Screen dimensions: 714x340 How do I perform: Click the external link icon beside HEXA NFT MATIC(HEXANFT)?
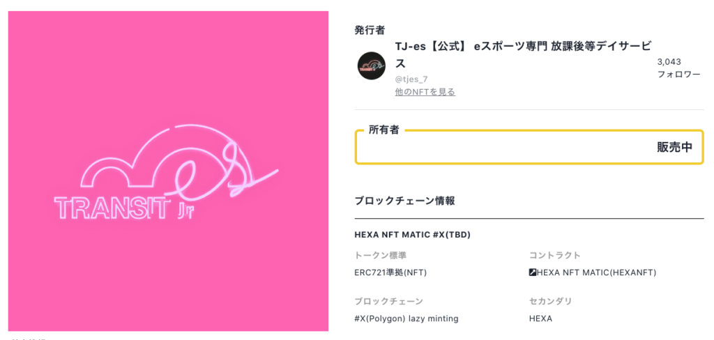point(533,272)
